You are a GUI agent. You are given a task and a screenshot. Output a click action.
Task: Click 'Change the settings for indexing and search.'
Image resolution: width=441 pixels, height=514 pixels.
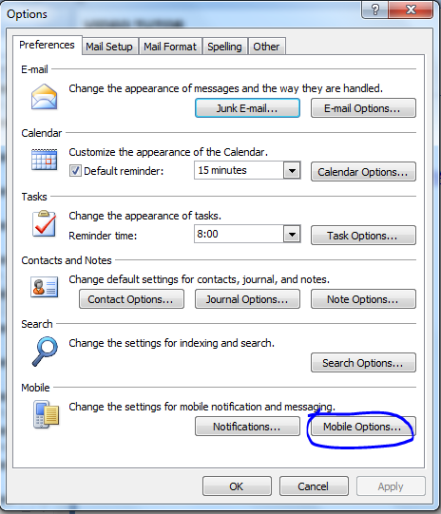tap(171, 343)
